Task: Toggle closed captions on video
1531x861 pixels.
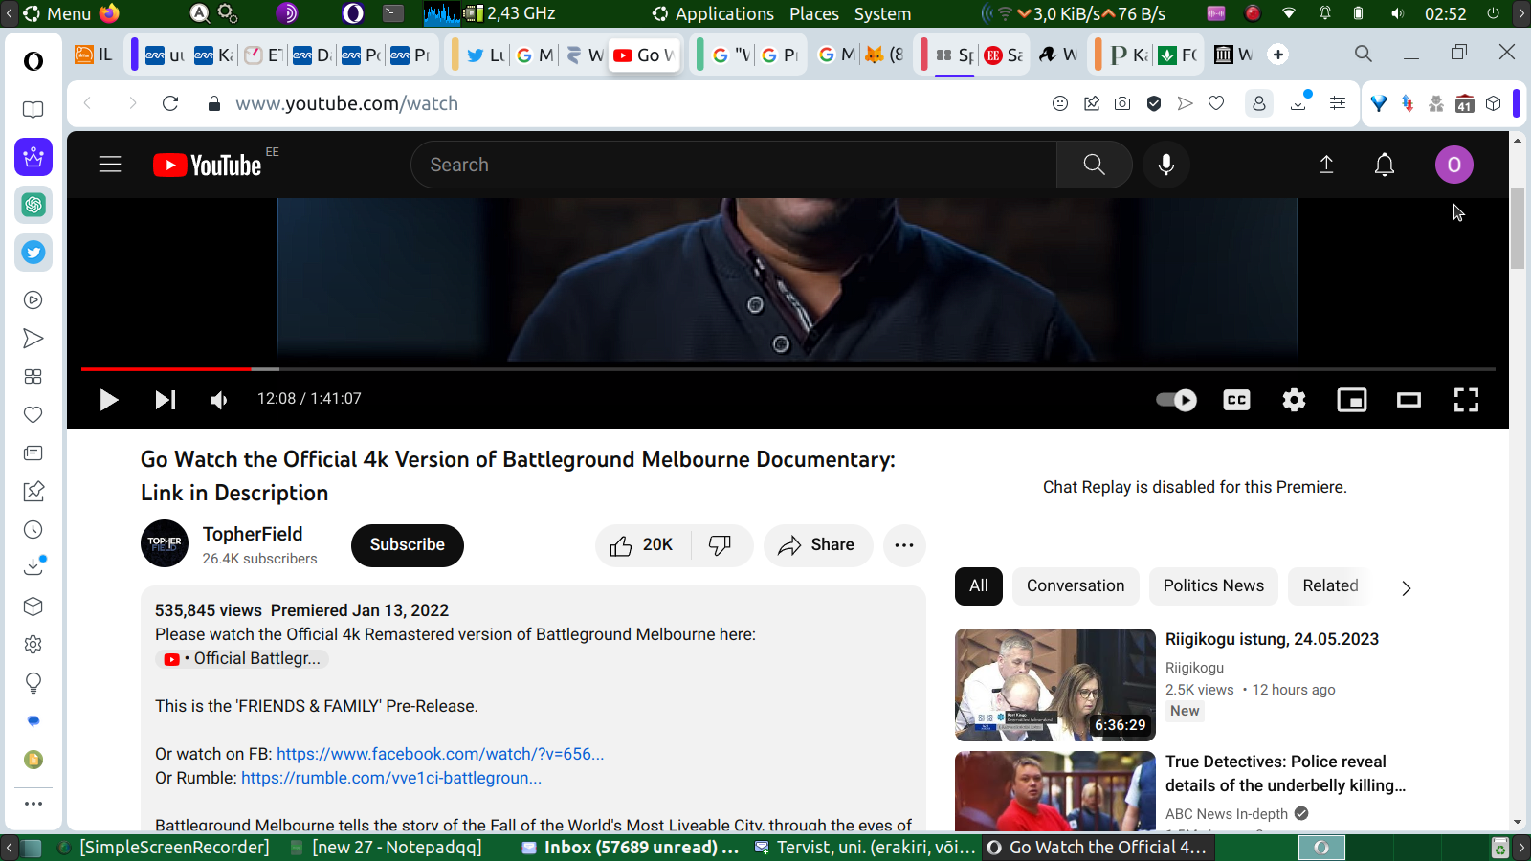Action: tap(1236, 400)
